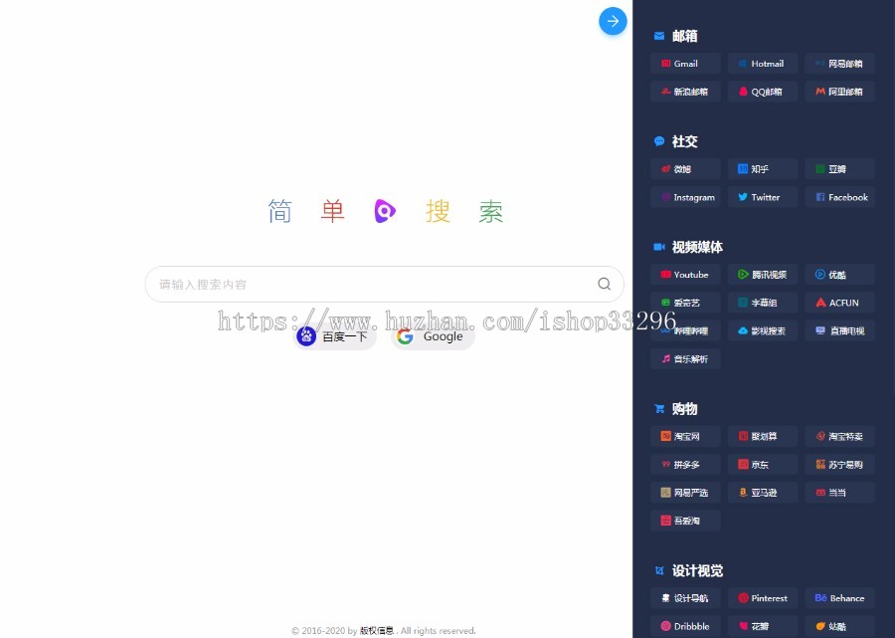895x638 pixels.
Task: Click the magnifier icon in the search bar
Action: [605, 284]
